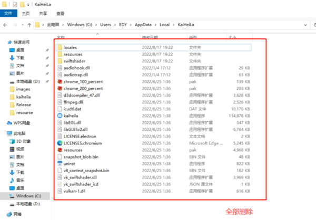Switch to the 共享 ribbon tab

tap(43, 14)
